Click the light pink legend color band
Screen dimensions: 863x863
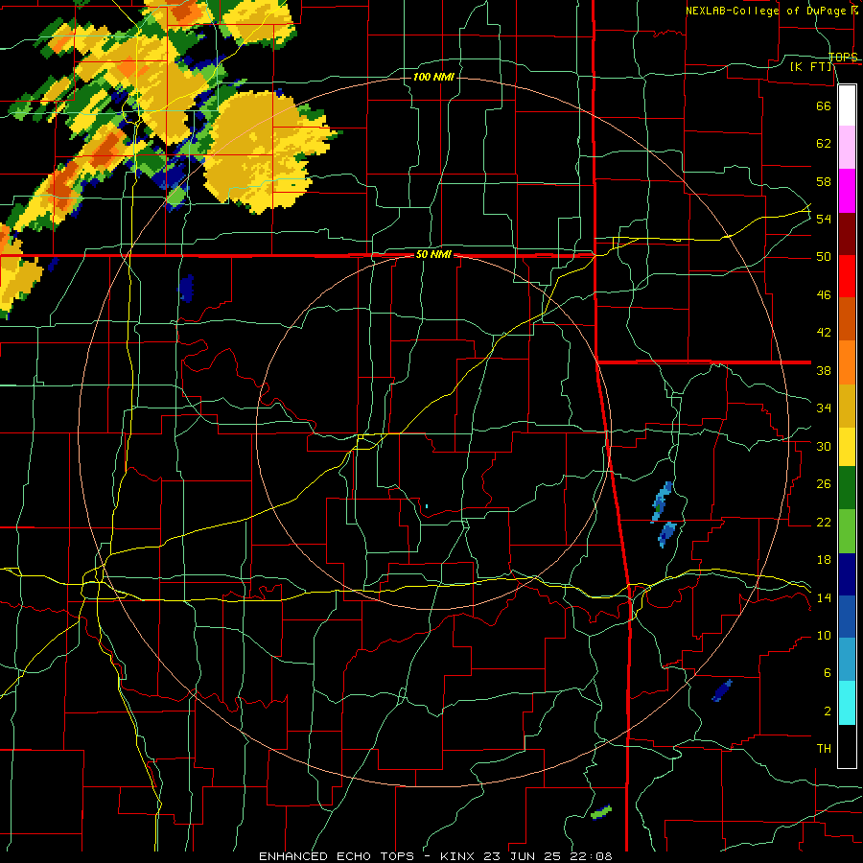tap(847, 148)
